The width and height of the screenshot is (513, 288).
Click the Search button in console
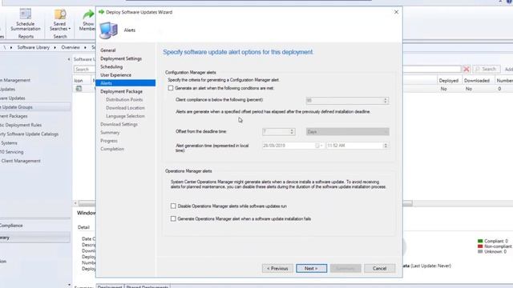(487, 70)
